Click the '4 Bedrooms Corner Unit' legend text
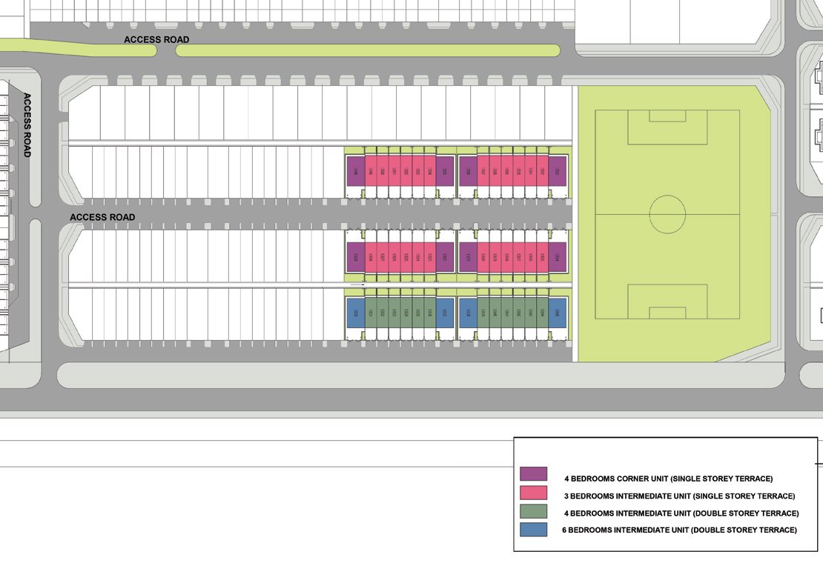The width and height of the screenshot is (823, 563). click(668, 479)
